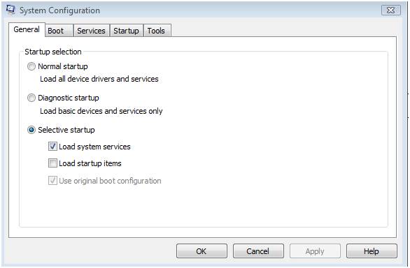
Task: Open the Tools tab
Action: point(157,31)
